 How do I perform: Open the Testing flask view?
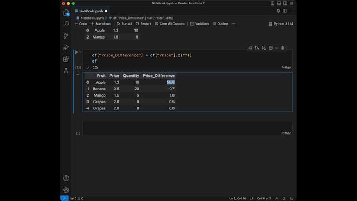(66, 71)
